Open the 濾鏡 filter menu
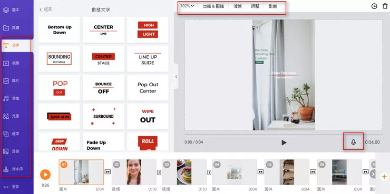The height and width of the screenshot is (194, 390). [x=237, y=6]
